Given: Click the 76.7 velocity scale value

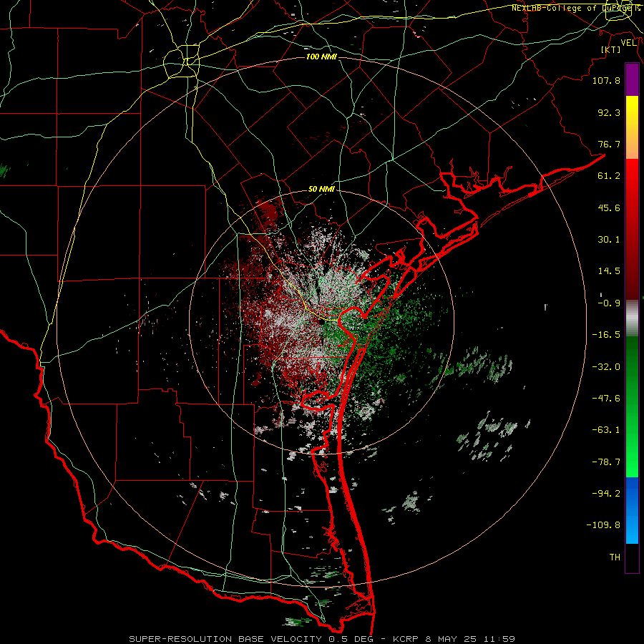Looking at the screenshot, I should [609, 144].
